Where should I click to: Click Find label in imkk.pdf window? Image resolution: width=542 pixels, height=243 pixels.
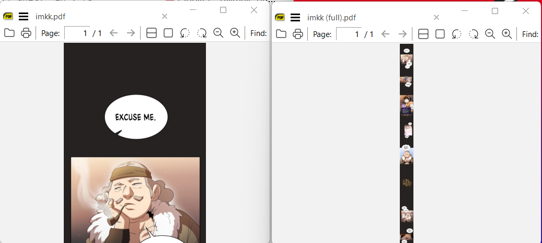point(259,33)
